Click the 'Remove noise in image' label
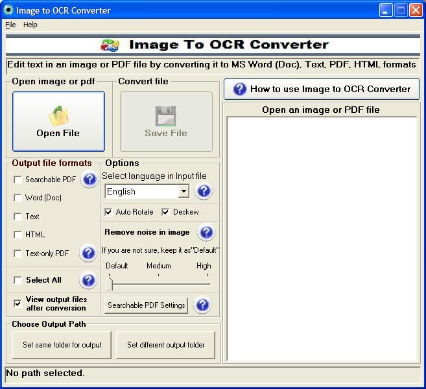The height and width of the screenshot is (389, 426). [x=147, y=232]
